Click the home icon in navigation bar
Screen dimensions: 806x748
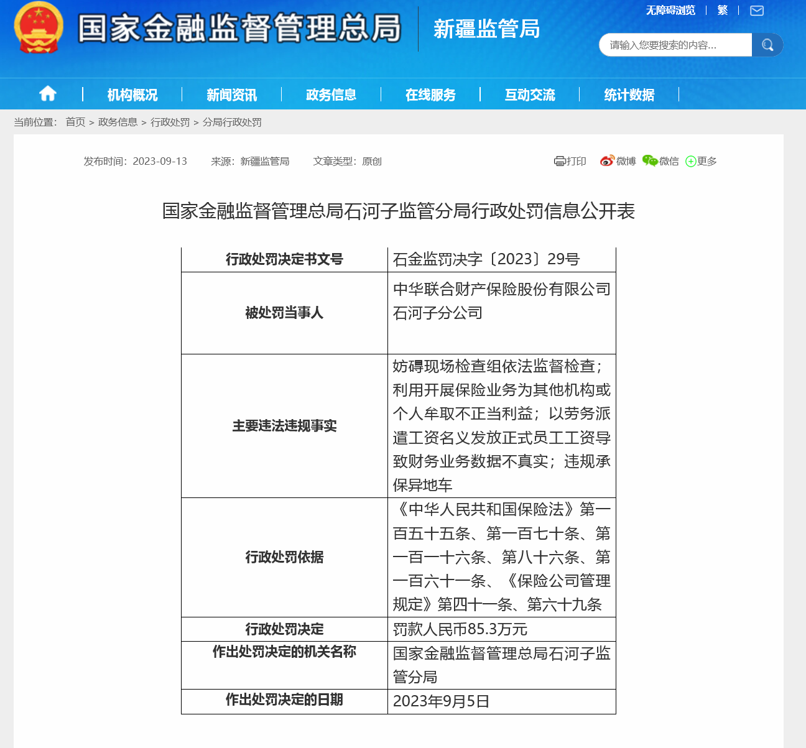(x=48, y=94)
